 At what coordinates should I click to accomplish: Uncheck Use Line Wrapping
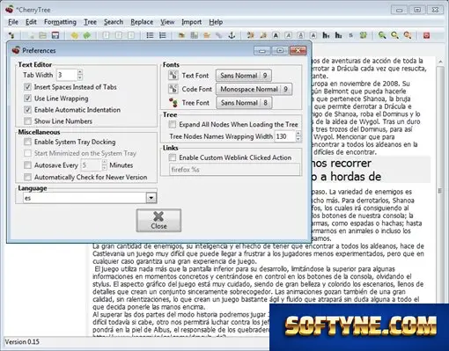click(x=27, y=99)
